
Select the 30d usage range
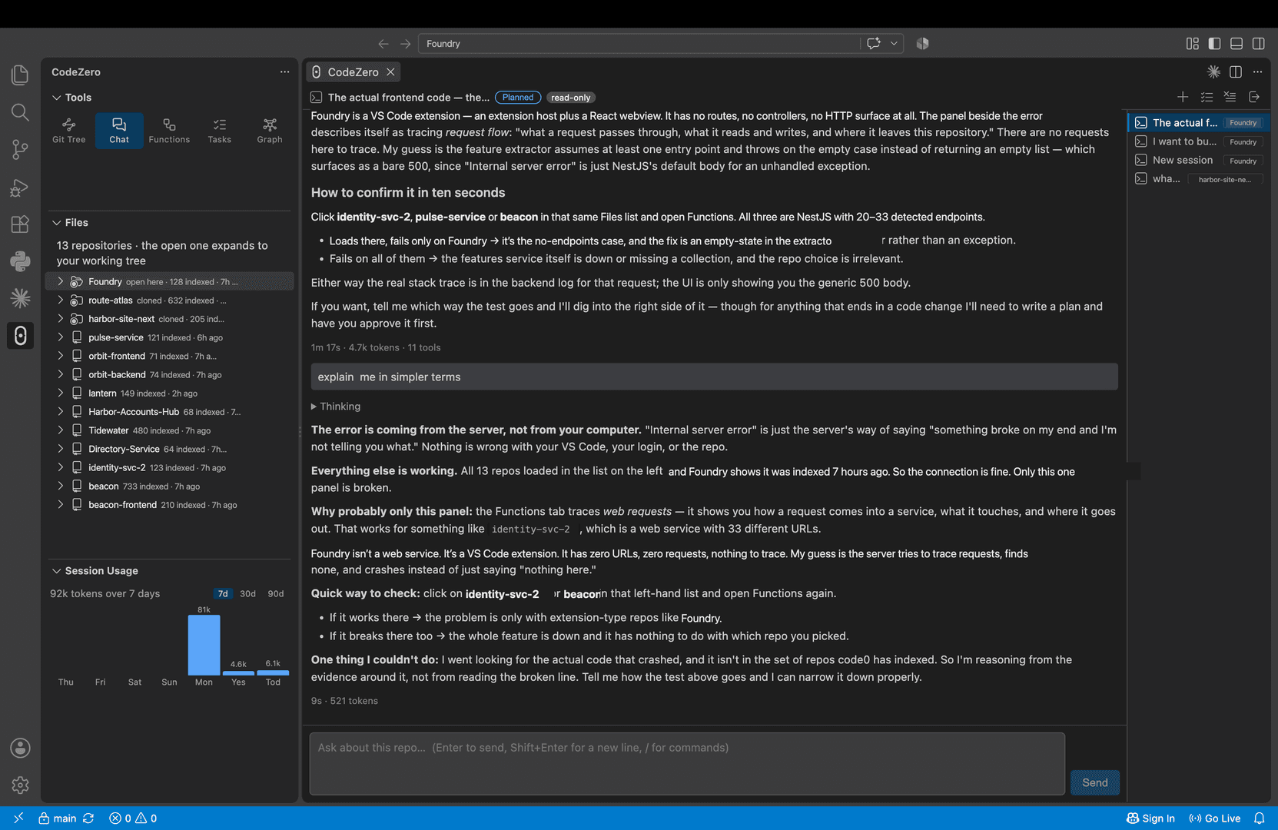[247, 594]
